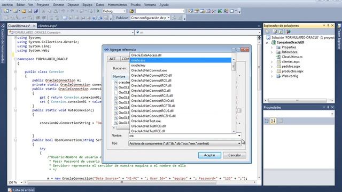Open the Archivo menu

[x=7, y=5]
